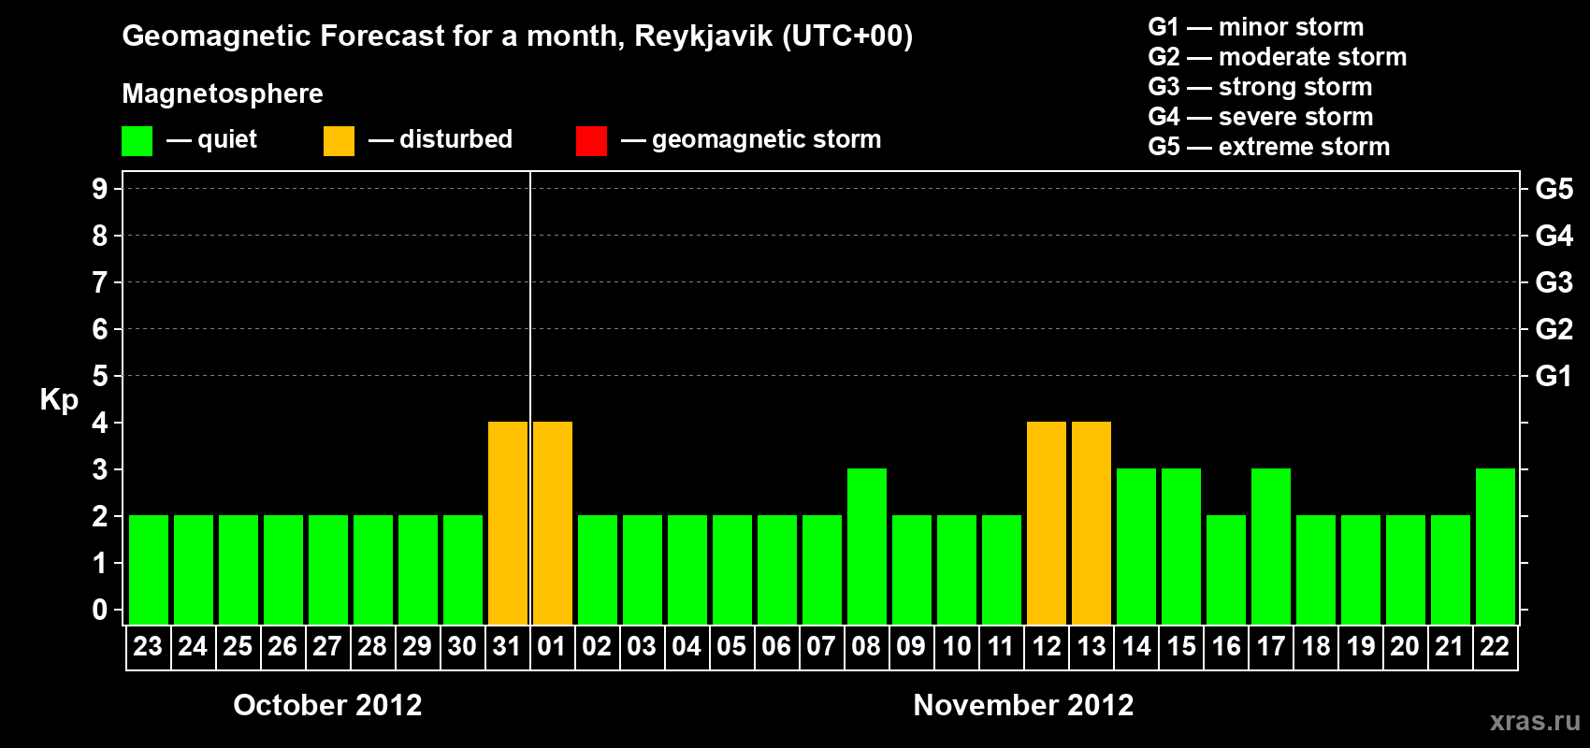Click the 'G1 — minor storm' legend entry
The image size is (1590, 748).
pyautogui.click(x=1256, y=27)
